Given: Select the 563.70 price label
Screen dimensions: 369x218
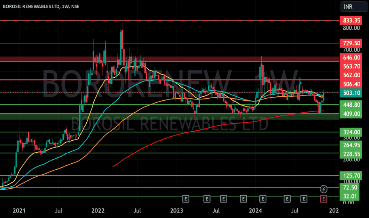Looking at the screenshot, I should tap(351, 67).
